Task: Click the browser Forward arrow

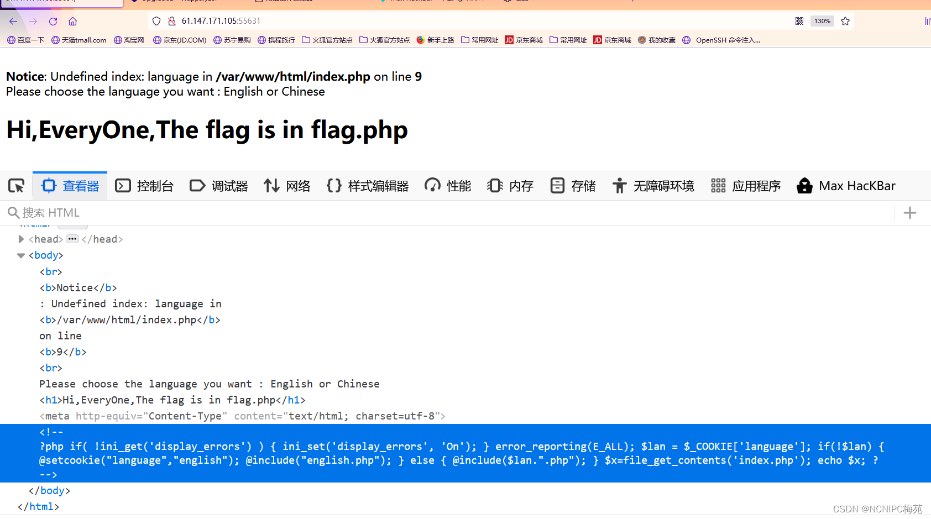Action: coord(33,21)
